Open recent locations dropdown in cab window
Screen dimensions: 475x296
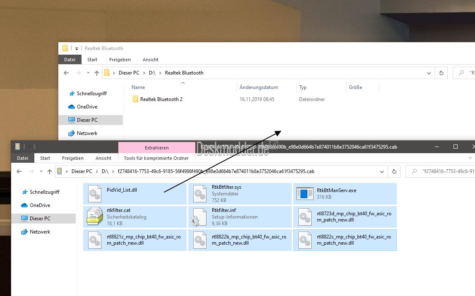[41, 171]
